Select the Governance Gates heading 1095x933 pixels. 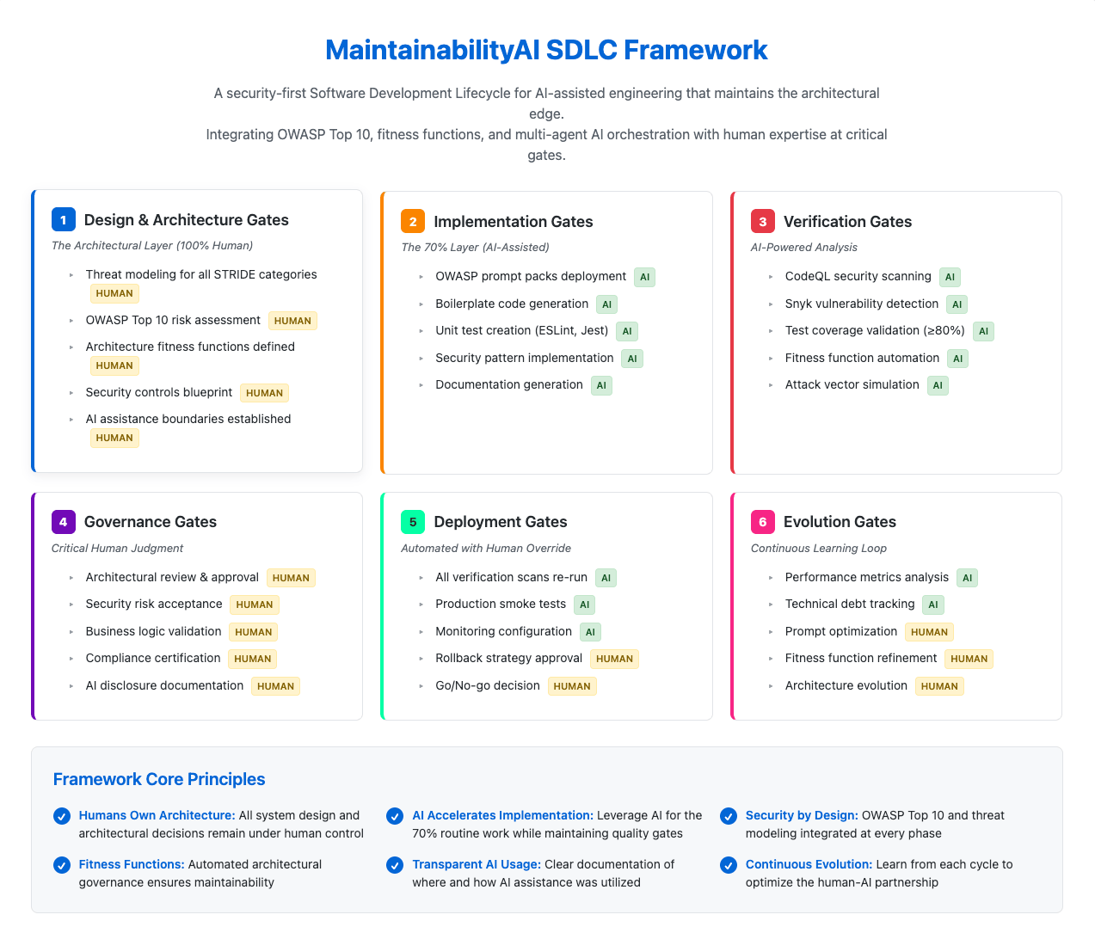point(151,522)
